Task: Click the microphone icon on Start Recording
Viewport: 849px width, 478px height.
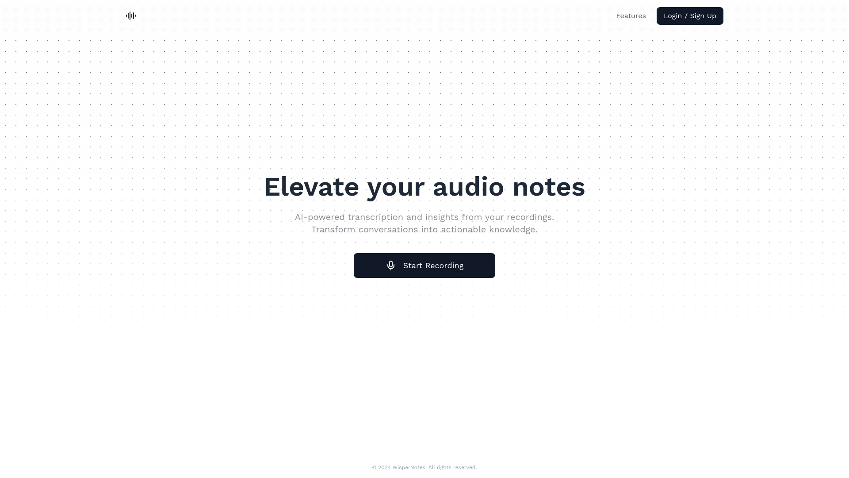Action: click(391, 266)
